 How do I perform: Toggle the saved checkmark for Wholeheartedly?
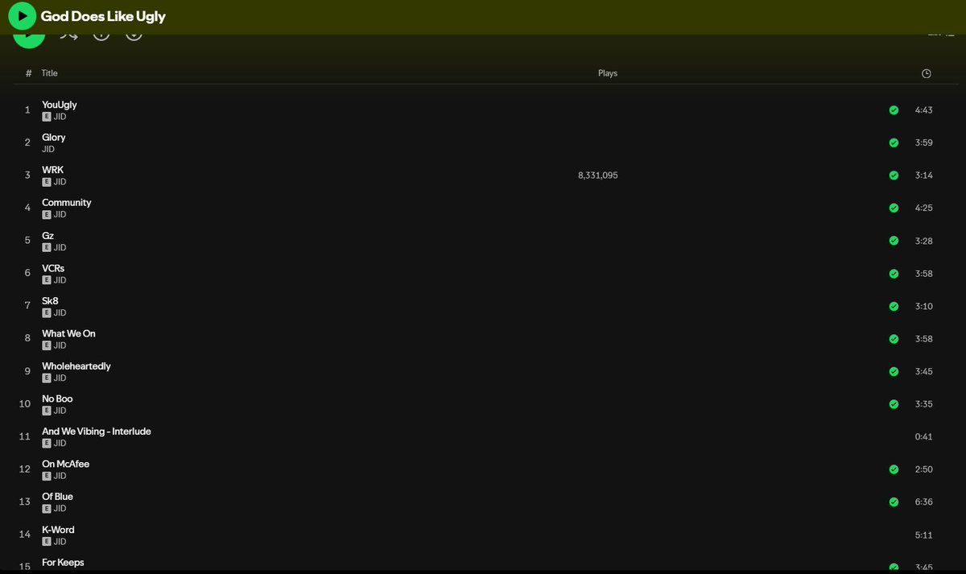pos(894,371)
